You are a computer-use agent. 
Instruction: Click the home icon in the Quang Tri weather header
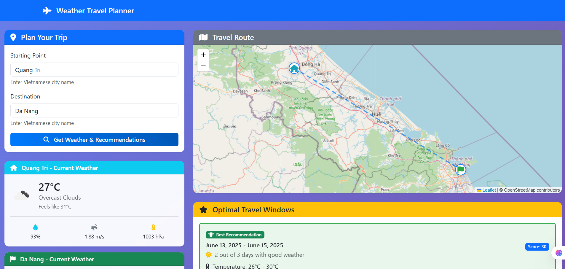pyautogui.click(x=14, y=168)
